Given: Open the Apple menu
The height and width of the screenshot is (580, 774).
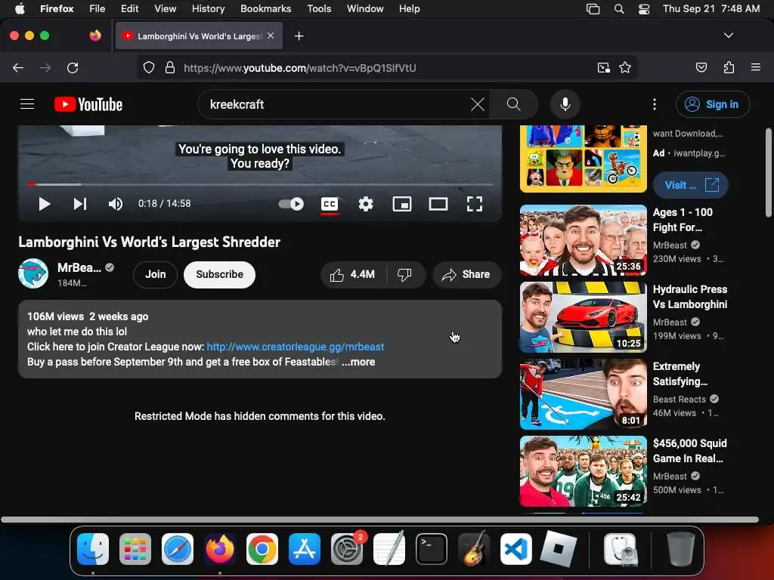Looking at the screenshot, I should point(20,8).
